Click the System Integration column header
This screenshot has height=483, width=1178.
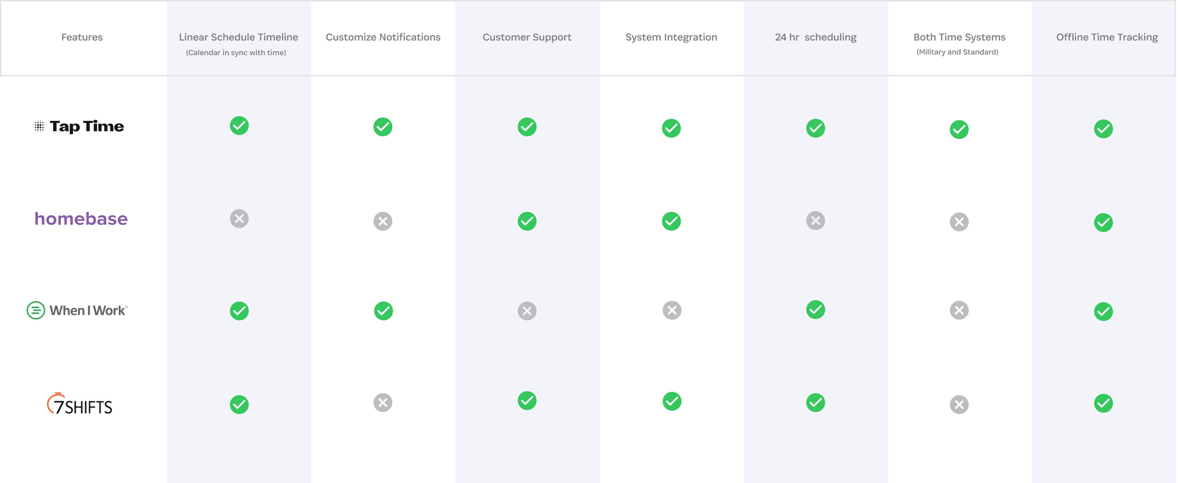(671, 37)
